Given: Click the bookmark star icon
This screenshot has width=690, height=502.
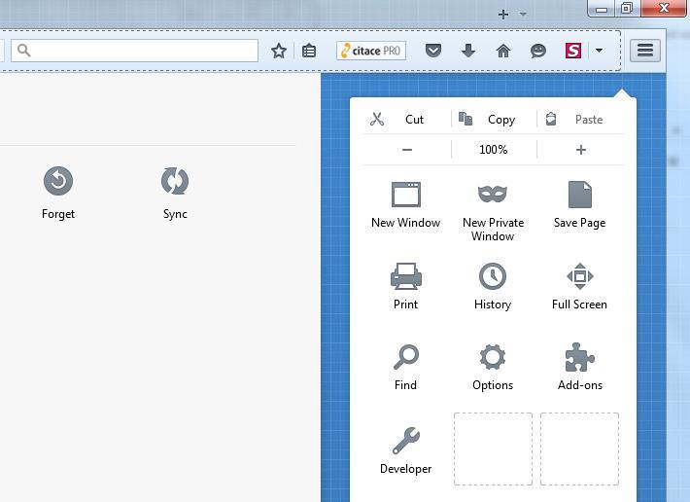Looking at the screenshot, I should pos(279,52).
